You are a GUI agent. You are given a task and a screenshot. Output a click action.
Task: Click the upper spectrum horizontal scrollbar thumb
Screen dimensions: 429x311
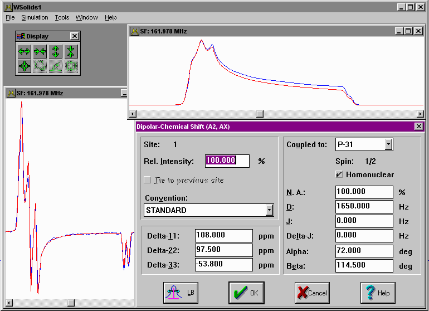tap(259, 114)
